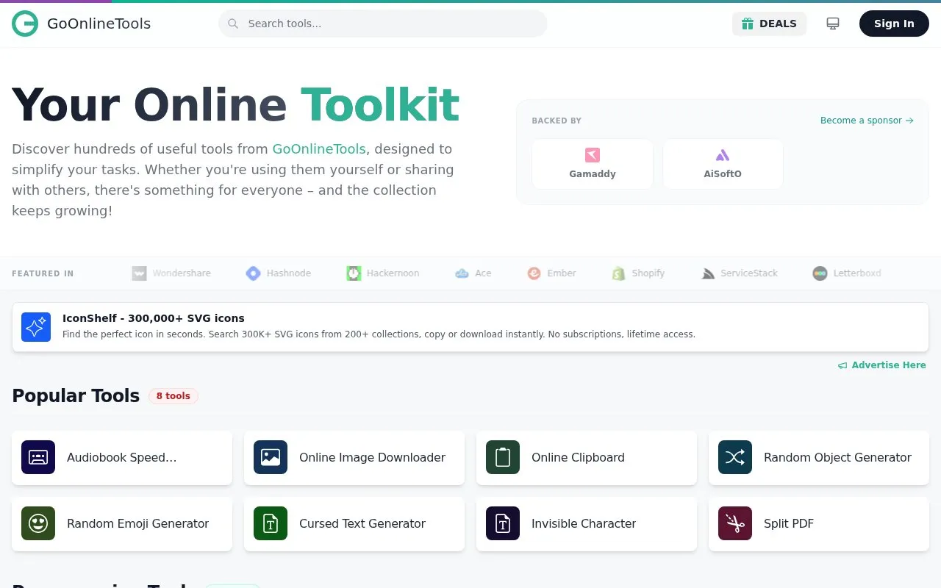Open the Random Emoji Generator tool
941x588 pixels.
122,523
